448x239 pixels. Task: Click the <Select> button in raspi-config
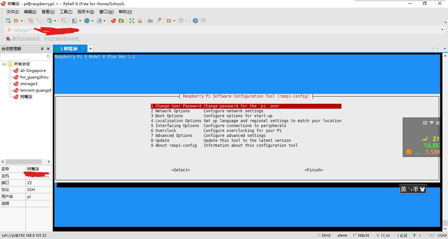181,170
